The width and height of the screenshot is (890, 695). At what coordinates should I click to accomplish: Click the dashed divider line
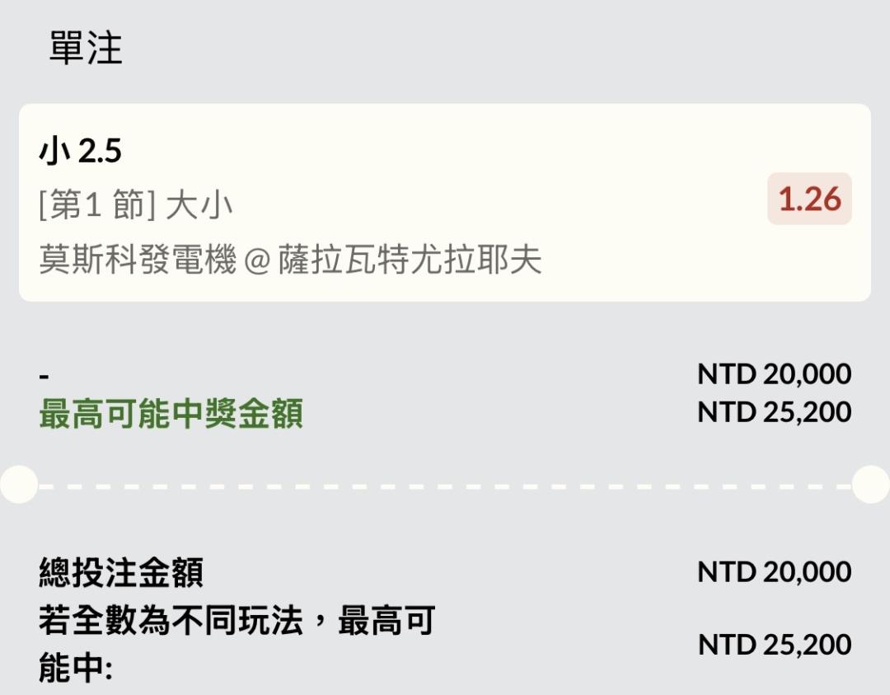click(x=445, y=486)
